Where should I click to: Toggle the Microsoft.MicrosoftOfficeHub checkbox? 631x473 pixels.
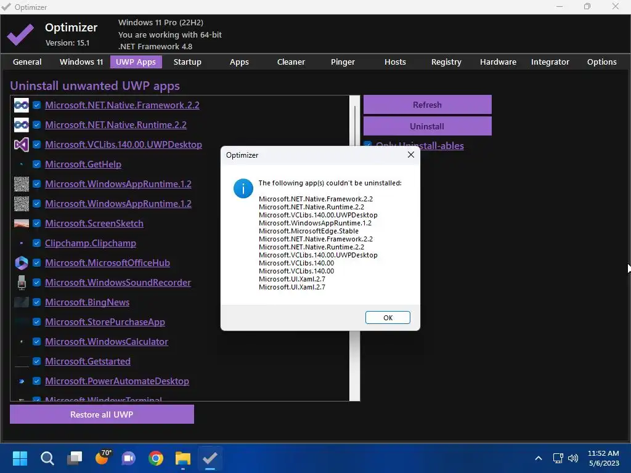[36, 263]
